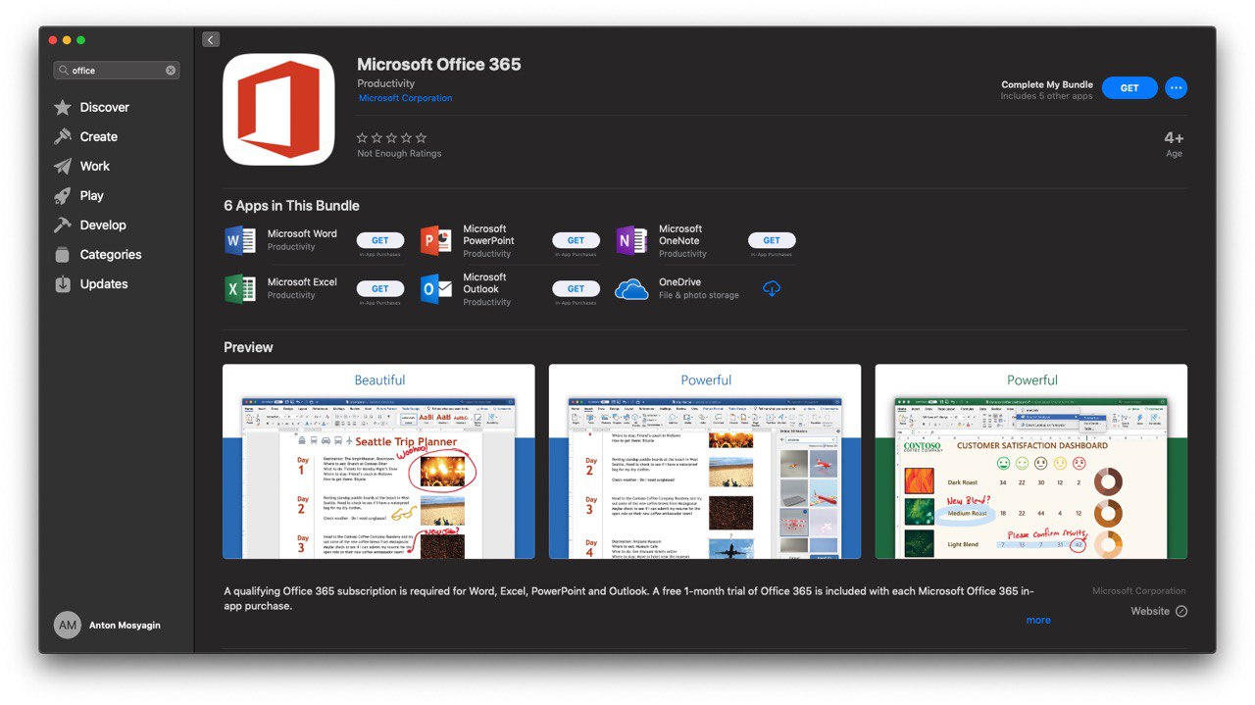This screenshot has height=705, width=1255.
Task: Click the Anton Mosyagin account name
Action: click(x=125, y=625)
